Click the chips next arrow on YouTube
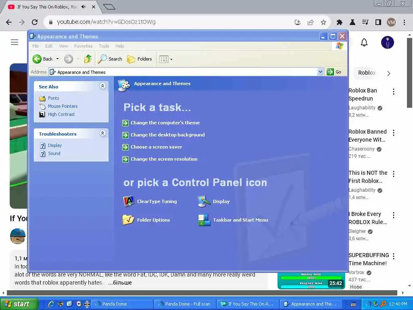The width and height of the screenshot is (413, 310). pyautogui.click(x=389, y=73)
